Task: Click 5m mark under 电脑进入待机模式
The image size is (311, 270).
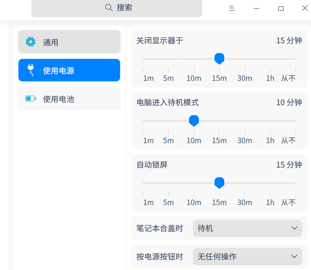Action: (x=169, y=141)
